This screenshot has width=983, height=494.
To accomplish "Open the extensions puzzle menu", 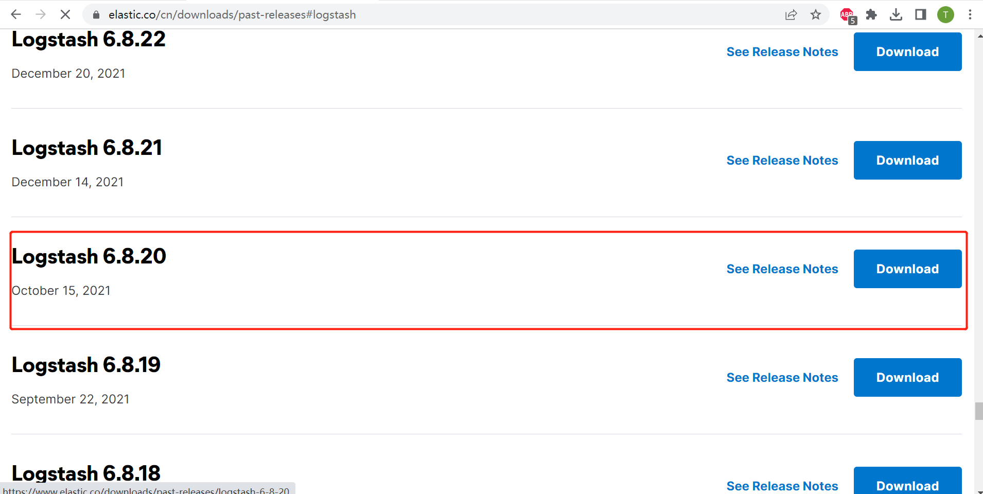I will 871,14.
